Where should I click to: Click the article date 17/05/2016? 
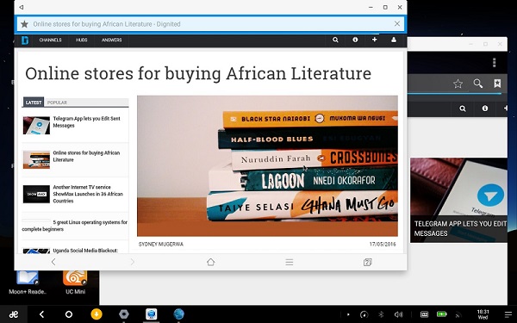click(x=383, y=245)
